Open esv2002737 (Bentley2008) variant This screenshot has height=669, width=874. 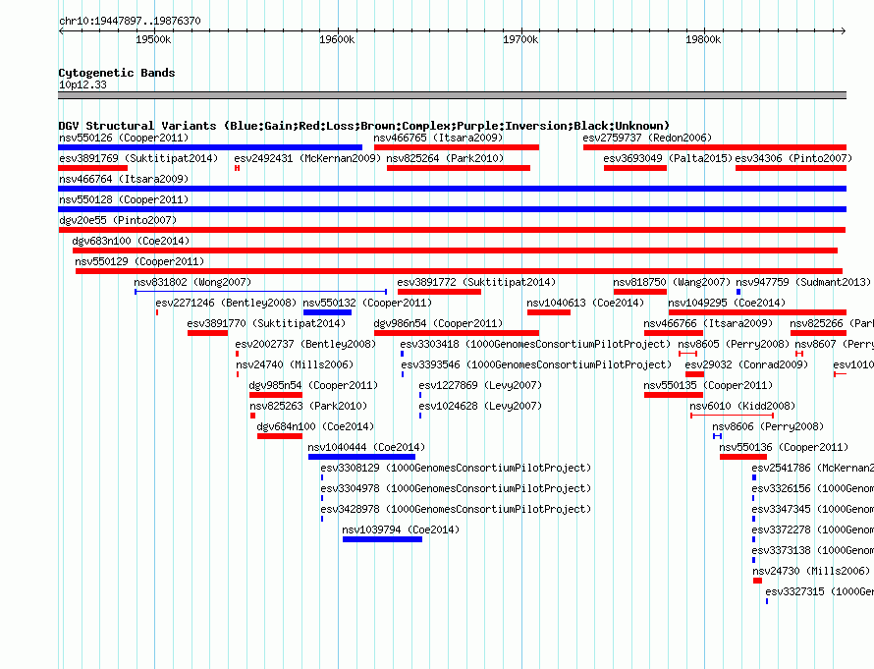coord(305,344)
